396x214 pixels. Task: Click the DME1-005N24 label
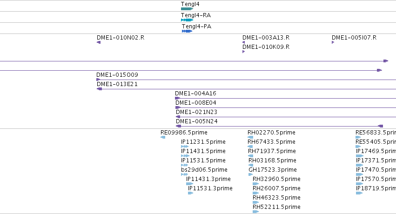[197, 121]
